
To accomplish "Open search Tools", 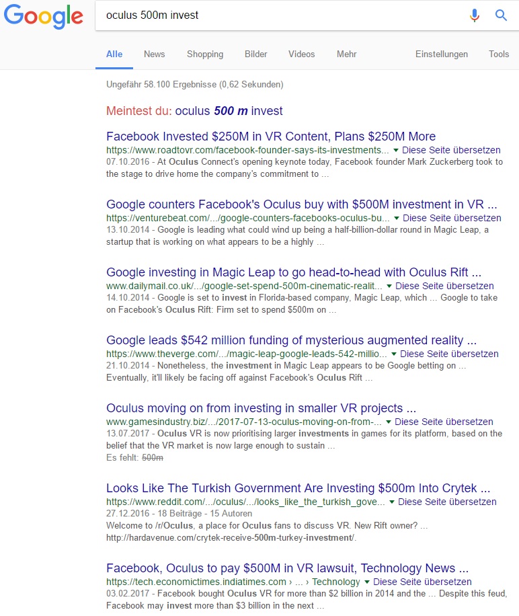I will [x=499, y=54].
